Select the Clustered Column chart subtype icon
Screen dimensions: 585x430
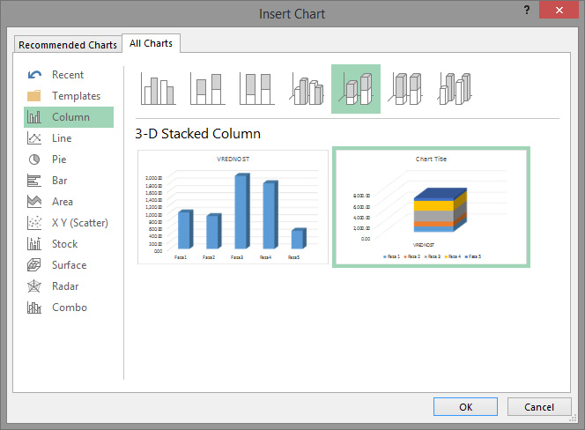(x=159, y=89)
